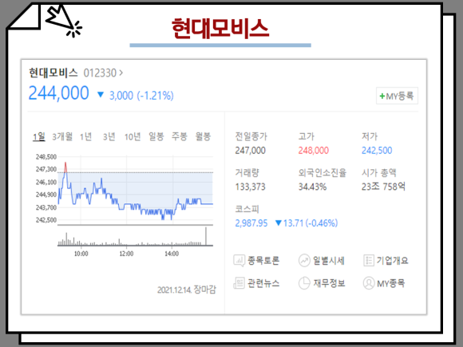The width and height of the screenshot is (463, 347).
Task: Click the 2021.12.14. 장마감 date text
Action: [187, 290]
